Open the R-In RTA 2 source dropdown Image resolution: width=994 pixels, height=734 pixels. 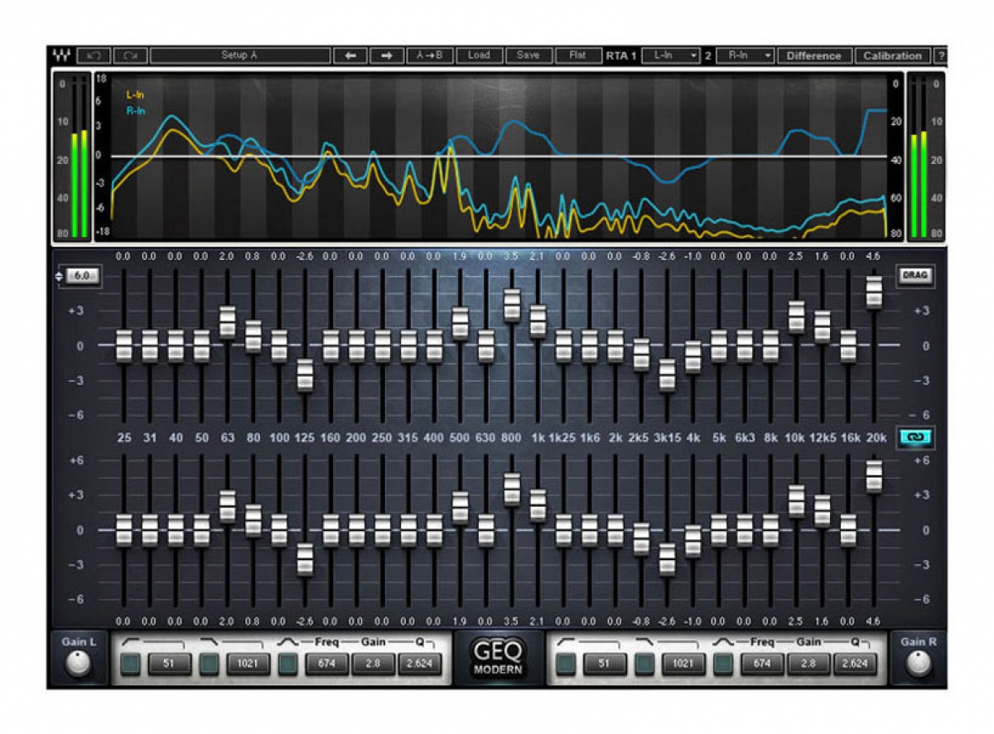(x=745, y=56)
